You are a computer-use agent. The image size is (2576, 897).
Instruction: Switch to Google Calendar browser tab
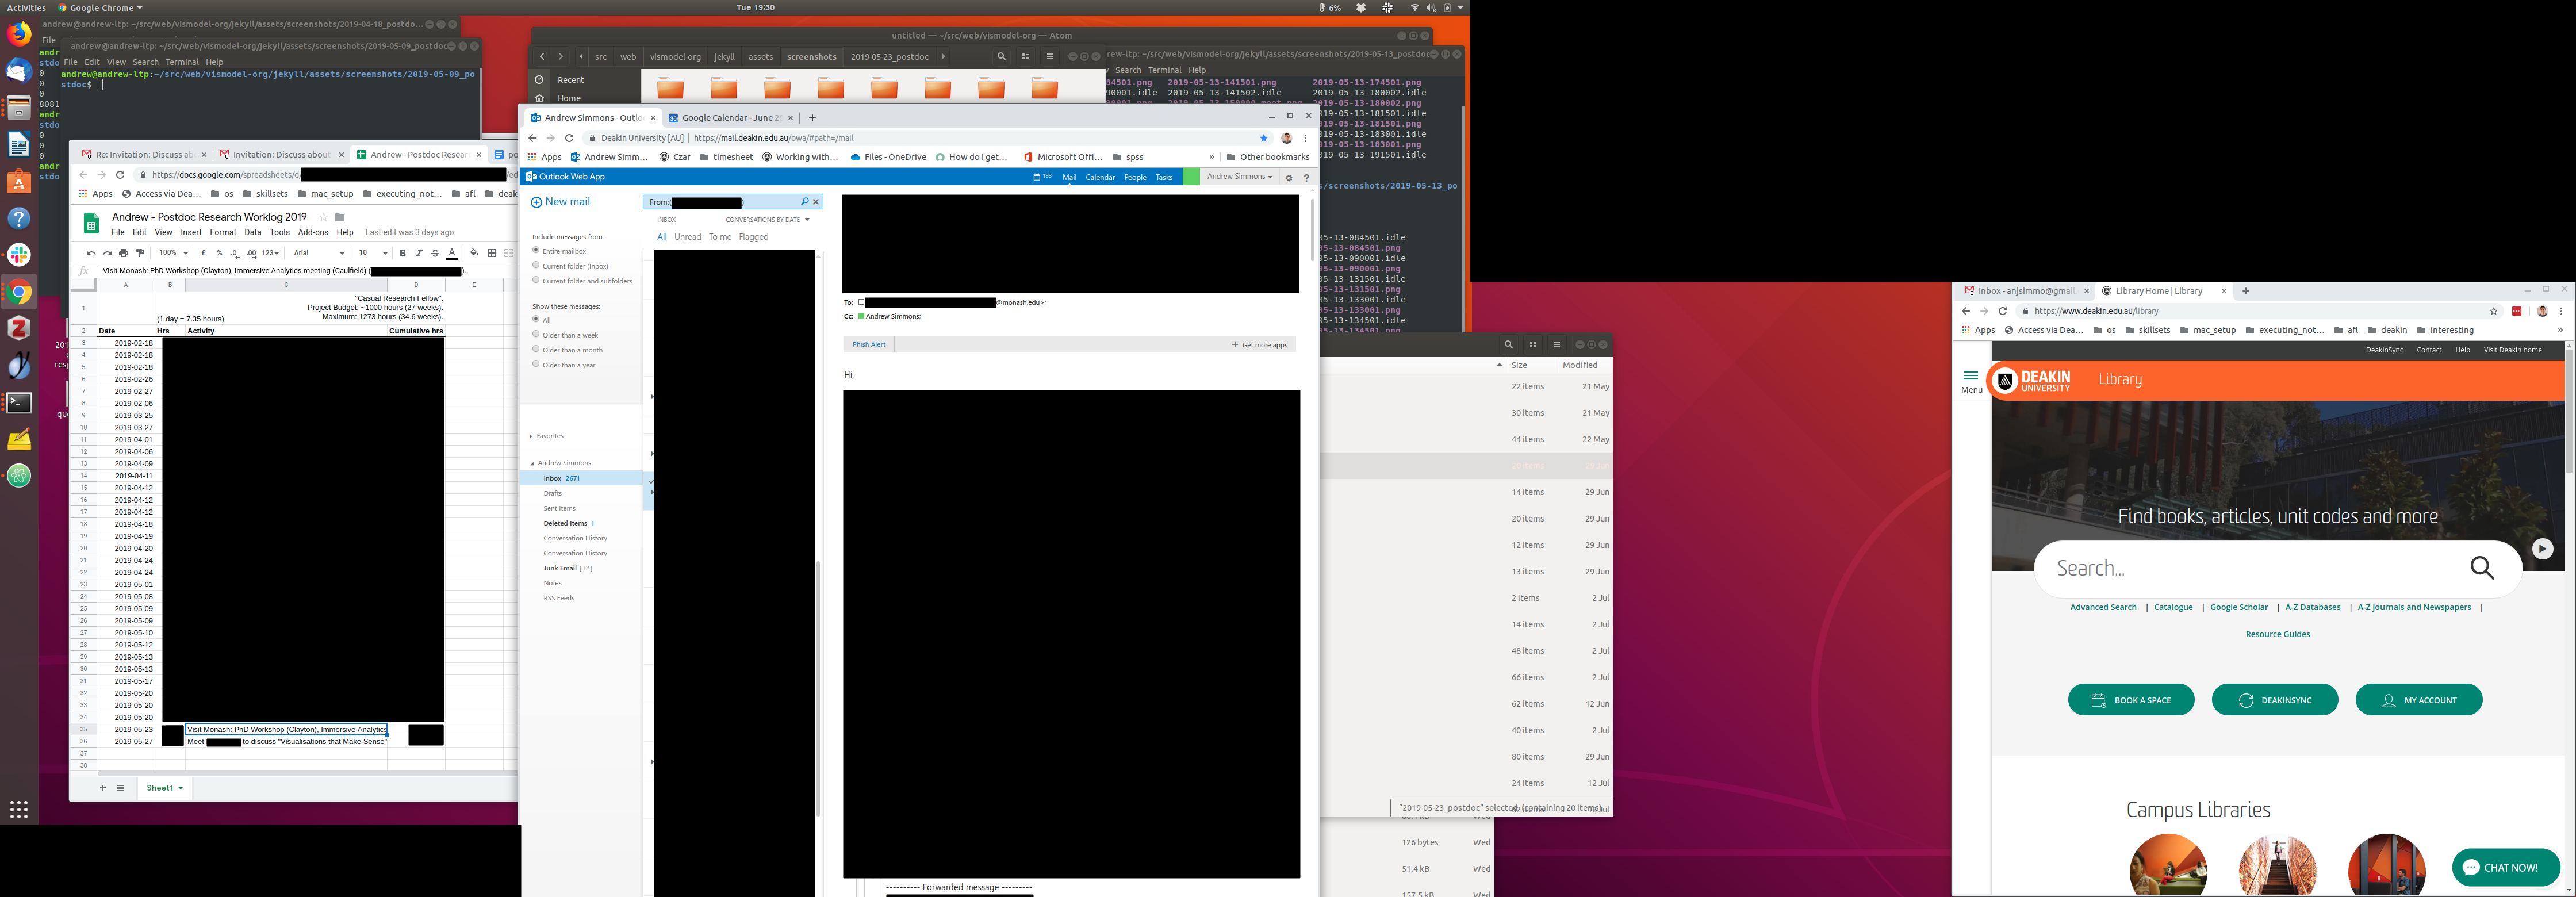point(730,118)
